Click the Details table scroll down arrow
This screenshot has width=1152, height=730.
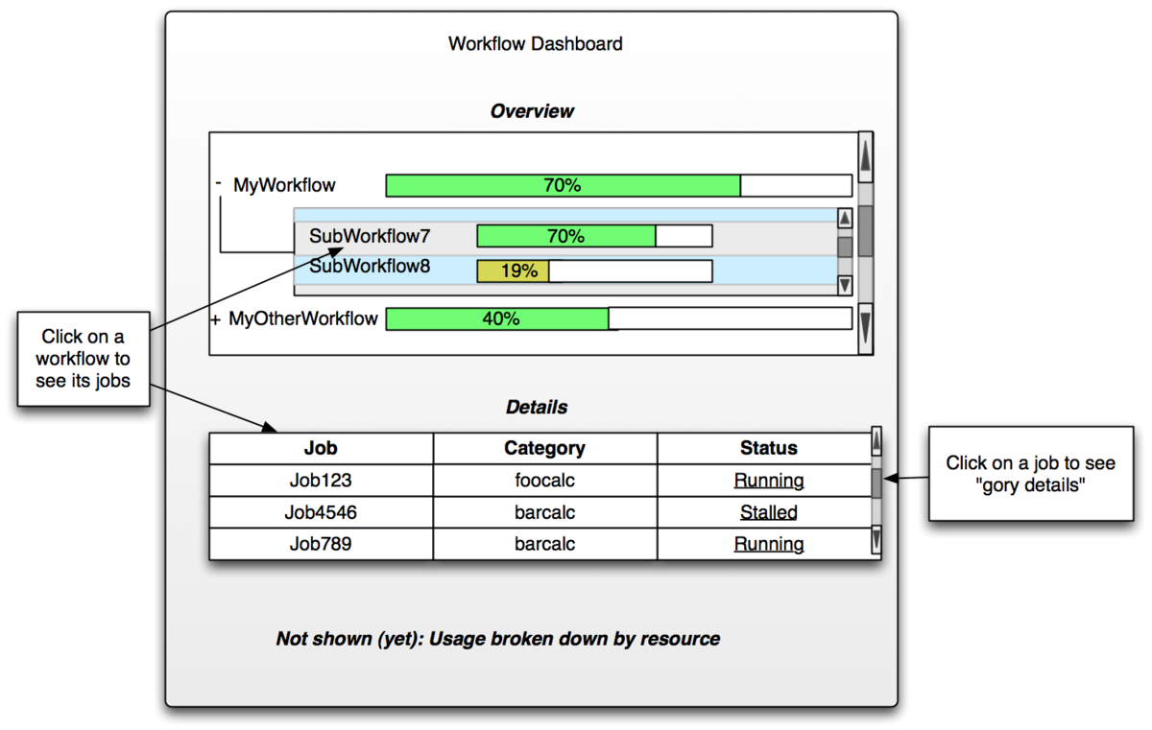[876, 542]
